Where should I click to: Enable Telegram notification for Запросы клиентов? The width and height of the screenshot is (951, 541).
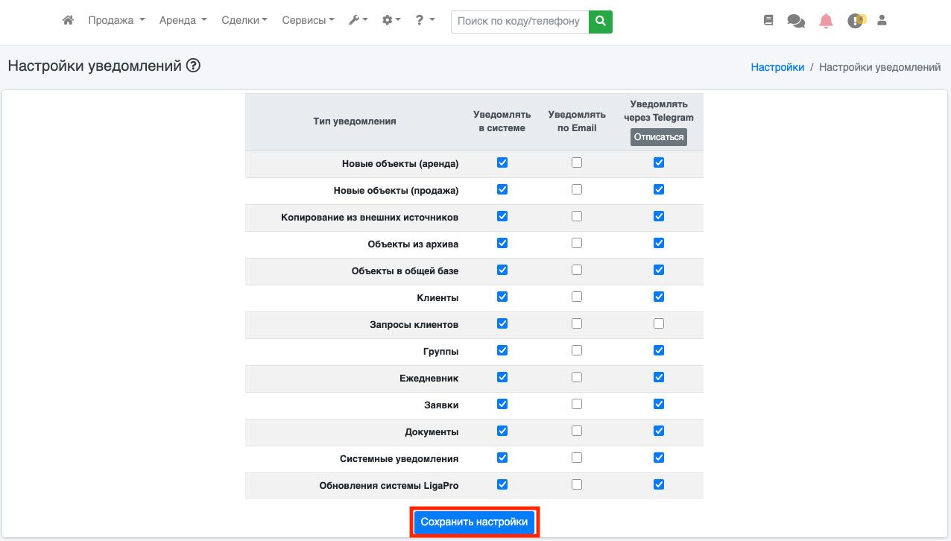(659, 323)
